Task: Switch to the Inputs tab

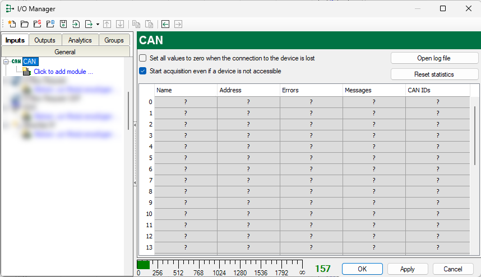Action: pyautogui.click(x=15, y=40)
